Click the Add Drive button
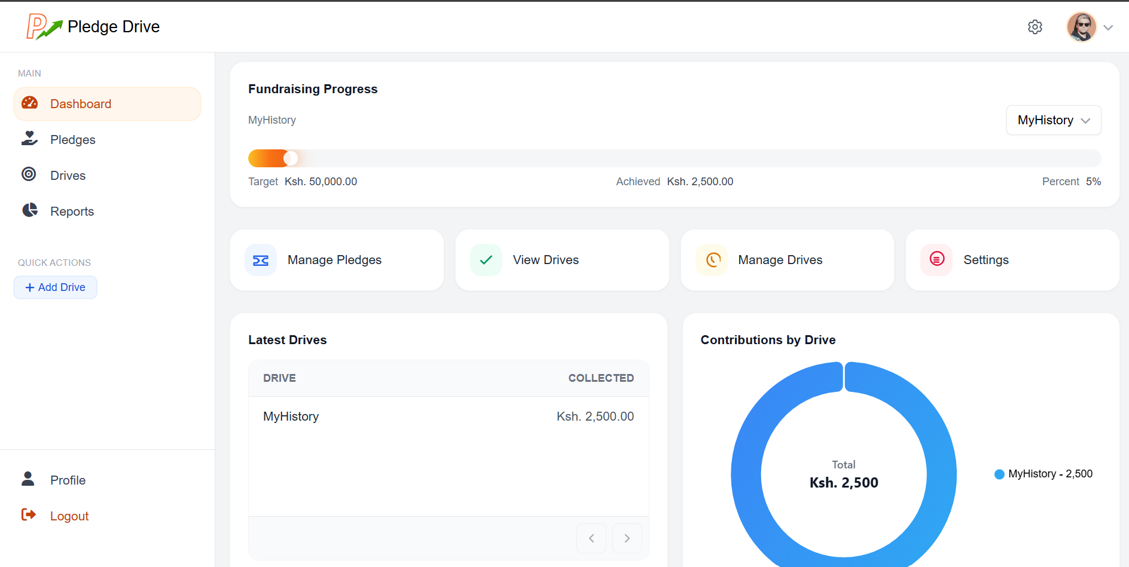1129x567 pixels. click(x=55, y=287)
